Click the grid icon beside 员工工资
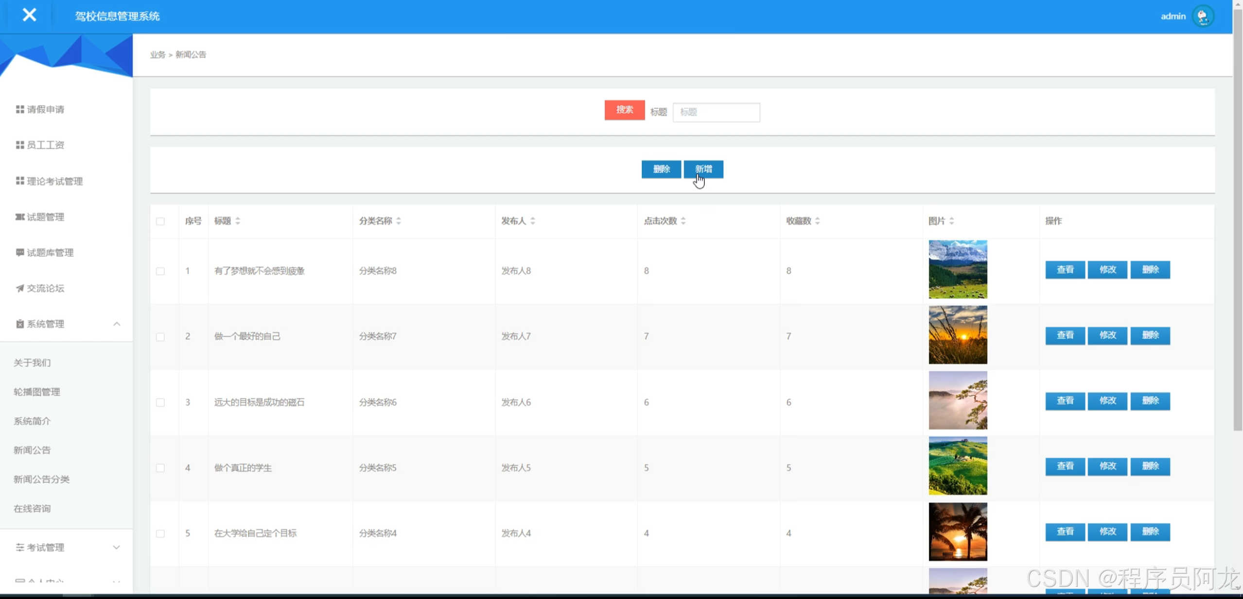This screenshot has height=599, width=1243. coord(20,145)
